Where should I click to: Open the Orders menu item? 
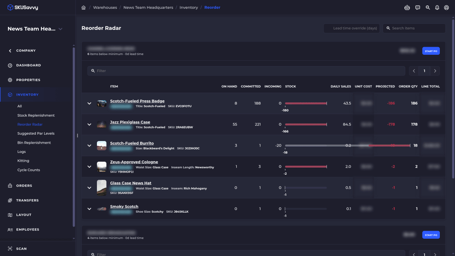pyautogui.click(x=24, y=186)
